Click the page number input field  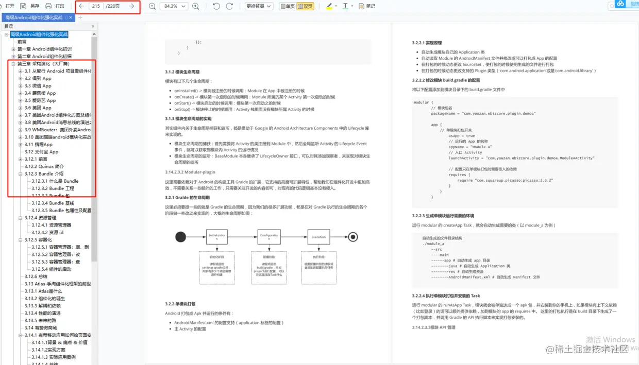click(96, 6)
